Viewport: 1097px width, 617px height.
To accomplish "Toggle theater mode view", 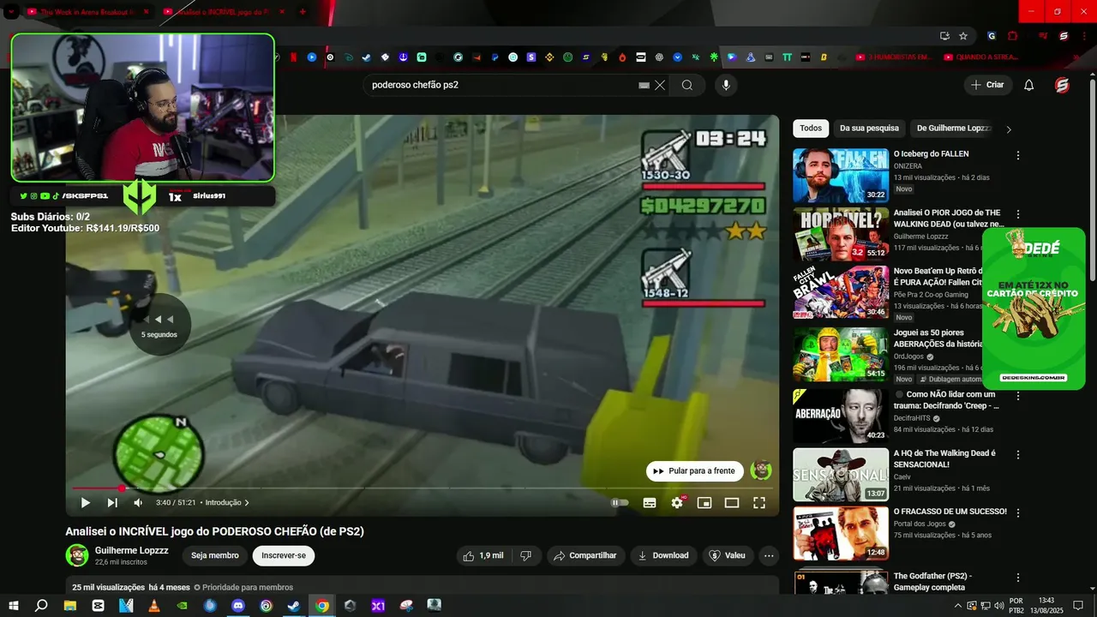I will [x=732, y=503].
